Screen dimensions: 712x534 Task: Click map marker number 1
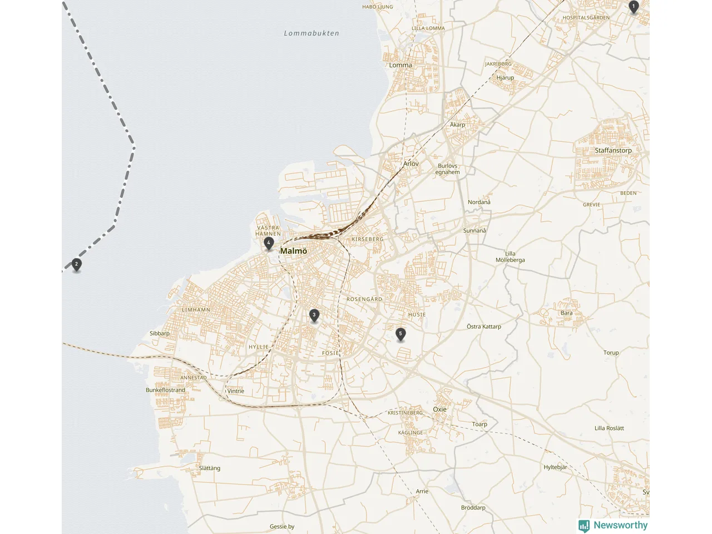coord(633,7)
